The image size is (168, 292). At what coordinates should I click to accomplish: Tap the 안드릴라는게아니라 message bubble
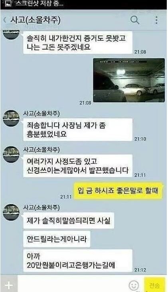[x=57, y=239]
